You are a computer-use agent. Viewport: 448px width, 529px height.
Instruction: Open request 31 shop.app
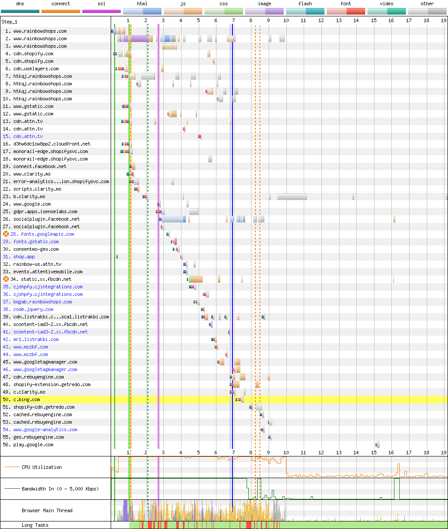[x=24, y=257]
